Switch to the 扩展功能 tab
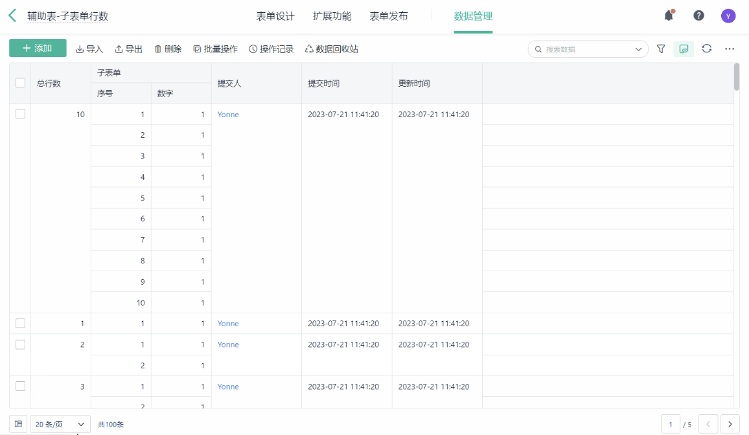This screenshot has width=749, height=435. [332, 16]
